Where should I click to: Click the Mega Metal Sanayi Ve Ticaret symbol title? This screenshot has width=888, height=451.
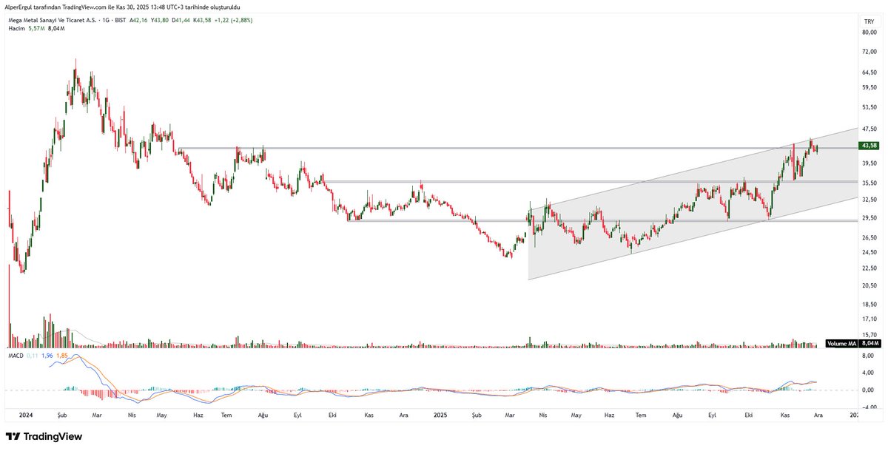pyautogui.click(x=53, y=20)
